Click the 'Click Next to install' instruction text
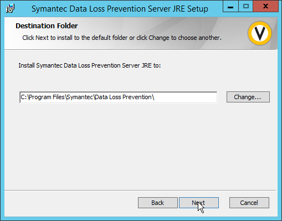 [122, 38]
